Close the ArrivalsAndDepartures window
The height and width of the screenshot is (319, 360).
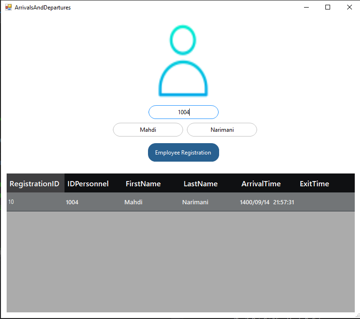coord(349,7)
